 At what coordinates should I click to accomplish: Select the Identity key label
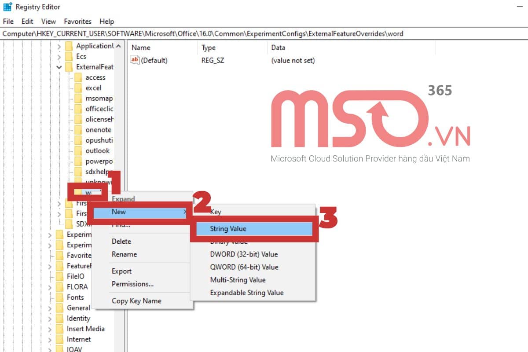[x=78, y=319]
